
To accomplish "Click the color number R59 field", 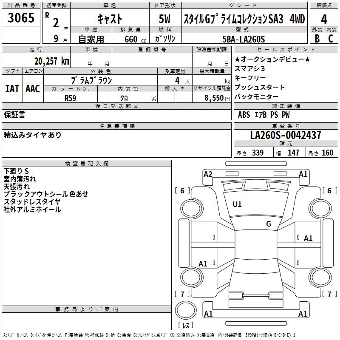I will [71, 98].
